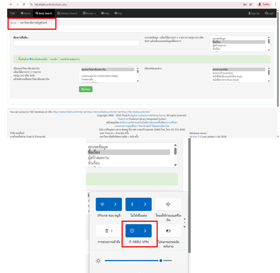Click the browser back arrow
Screen dimensions: 280x273
11,4
